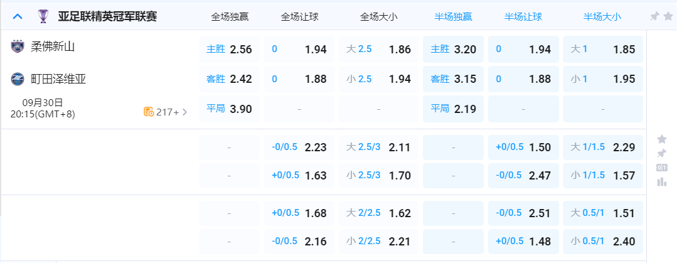
Task: Choose handicap -0/0.5 at 2.16
Action: coord(299,242)
